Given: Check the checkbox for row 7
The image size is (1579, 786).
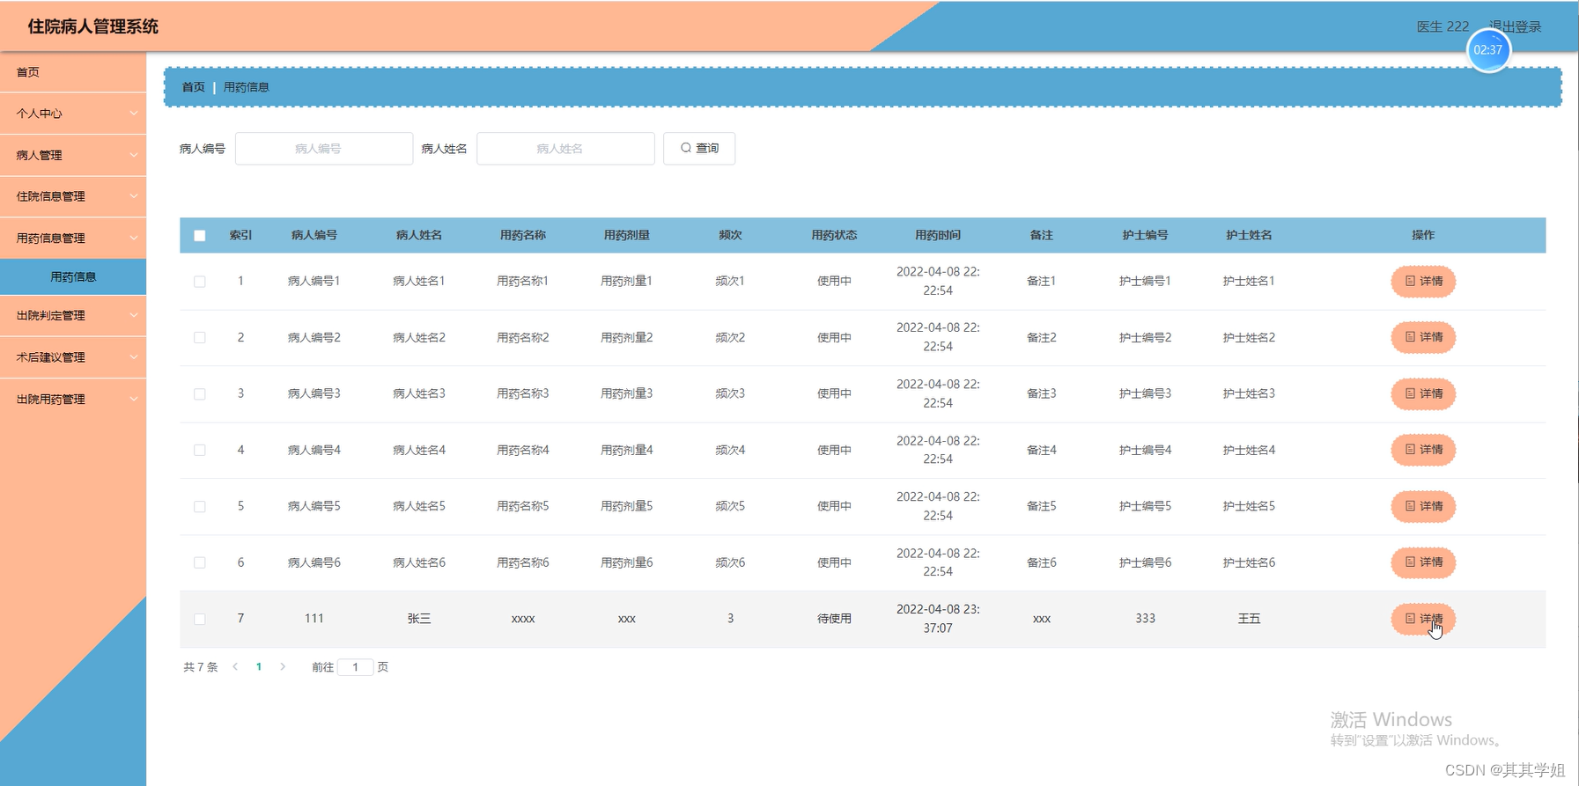Looking at the screenshot, I should pyautogui.click(x=200, y=620).
